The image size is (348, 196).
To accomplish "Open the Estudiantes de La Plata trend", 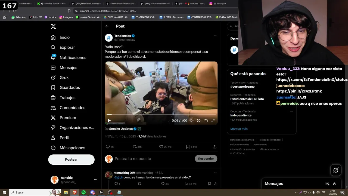I will (247, 99).
